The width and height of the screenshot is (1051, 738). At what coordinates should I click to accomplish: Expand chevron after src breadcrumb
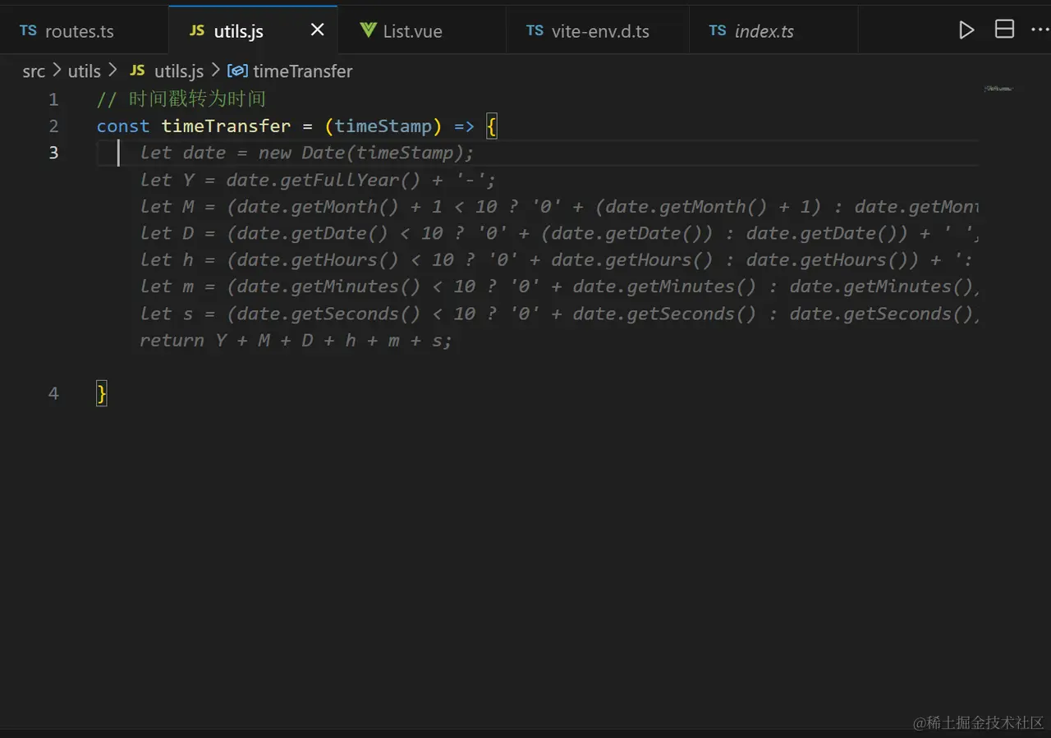pyautogui.click(x=57, y=71)
